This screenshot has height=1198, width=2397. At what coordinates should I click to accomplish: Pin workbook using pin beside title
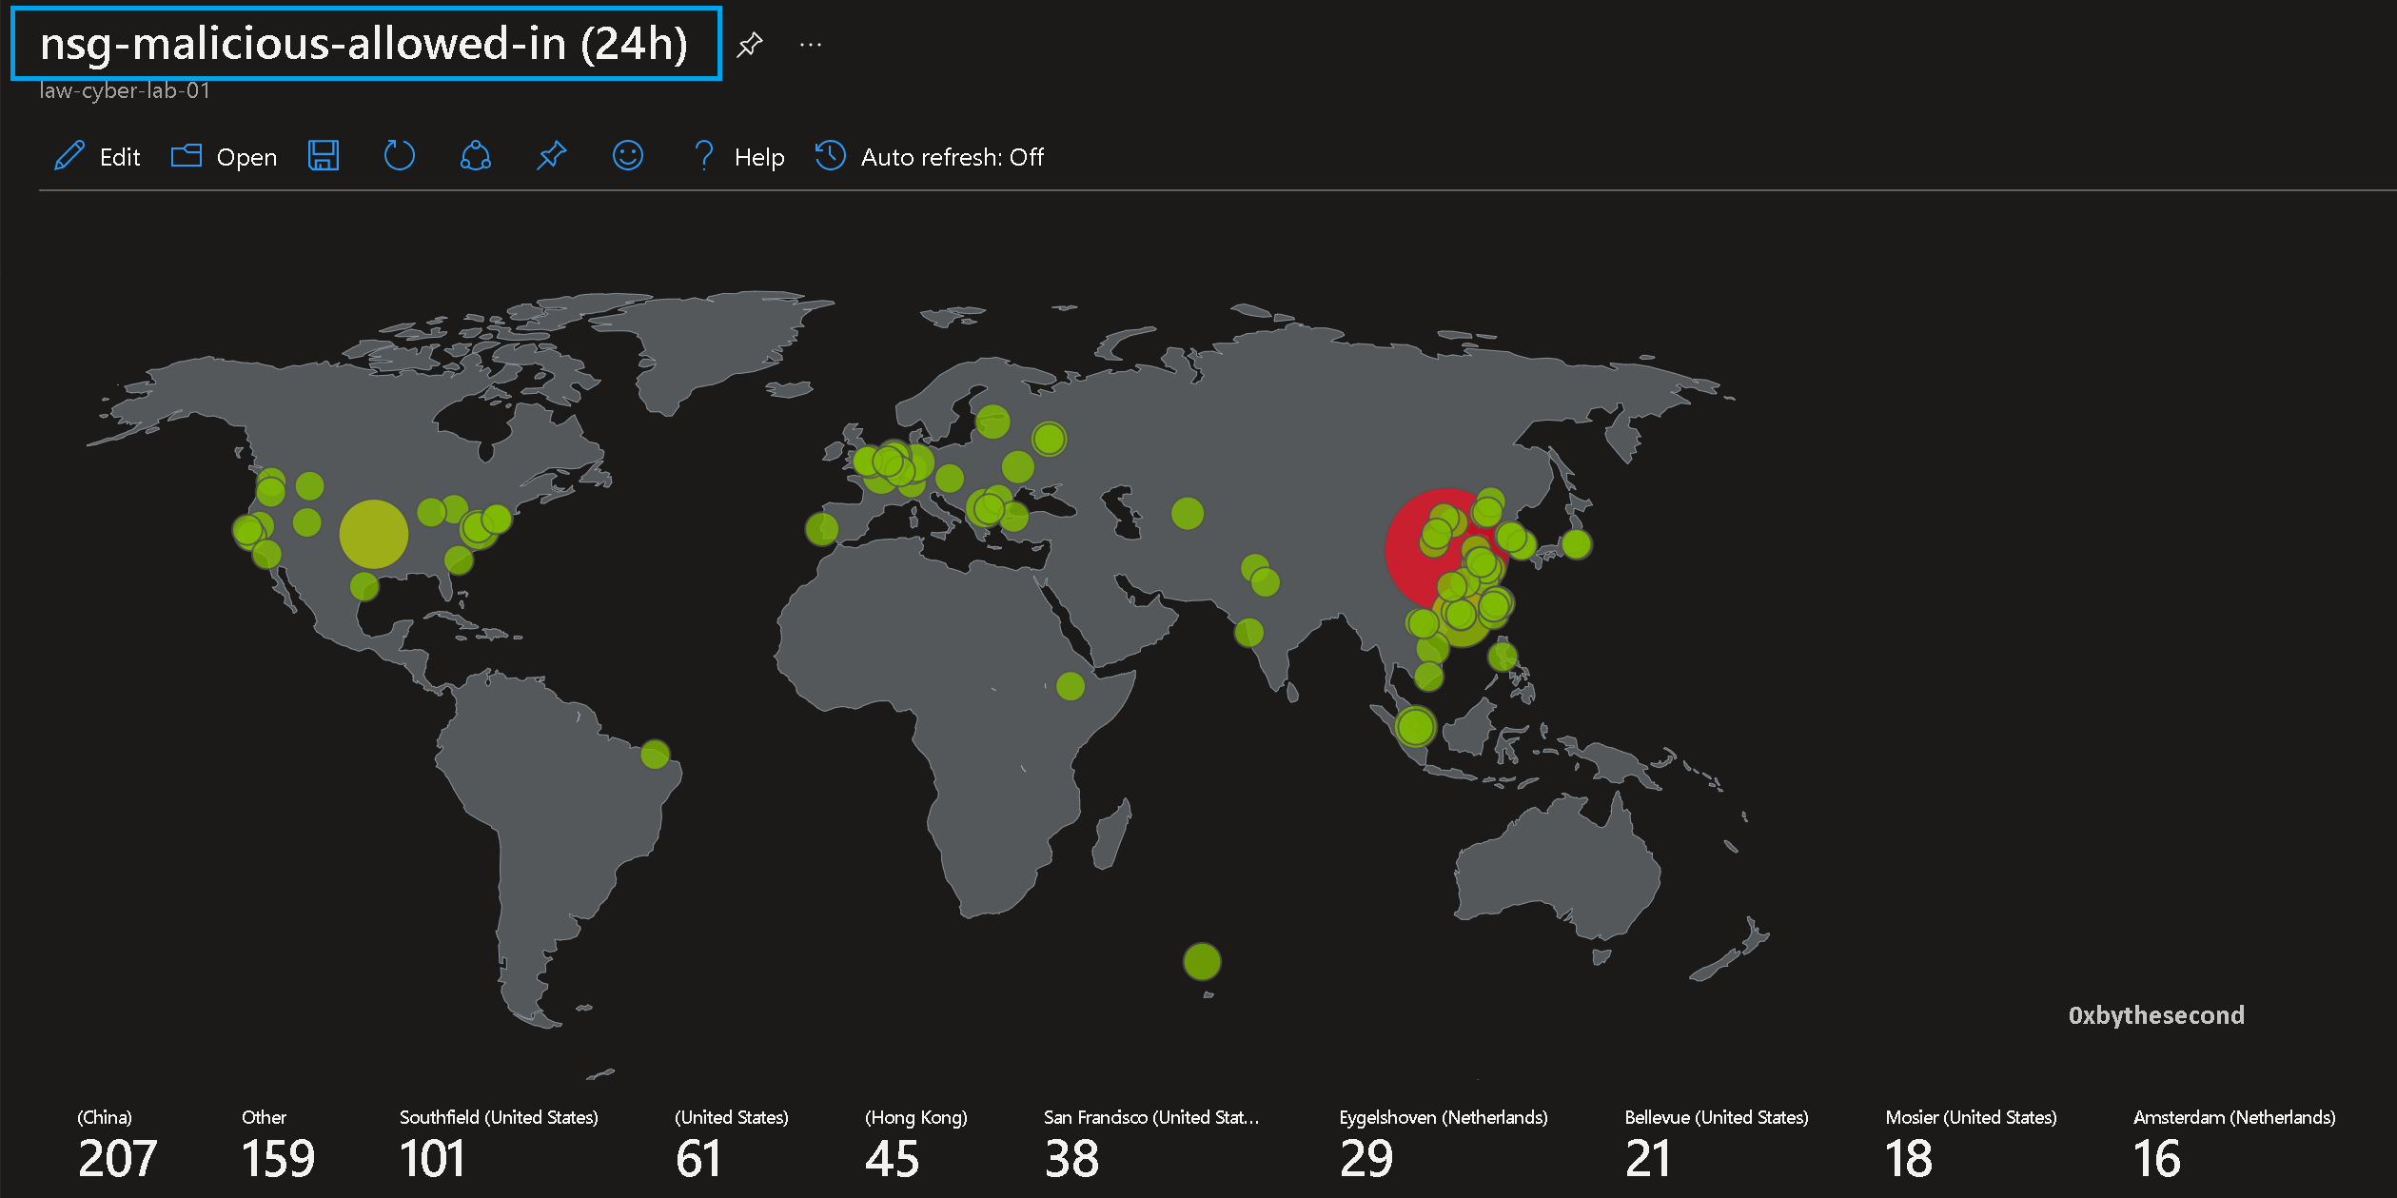tap(750, 44)
